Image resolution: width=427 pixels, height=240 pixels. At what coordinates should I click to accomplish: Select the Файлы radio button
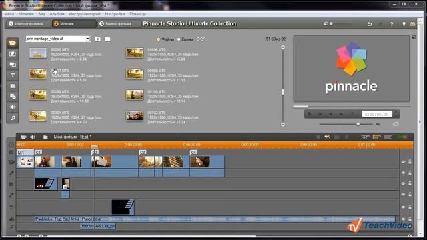159,39
